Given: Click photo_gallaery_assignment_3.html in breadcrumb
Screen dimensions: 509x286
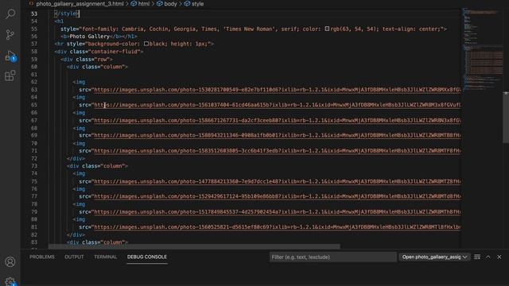Looking at the screenshot, I should (80, 4).
